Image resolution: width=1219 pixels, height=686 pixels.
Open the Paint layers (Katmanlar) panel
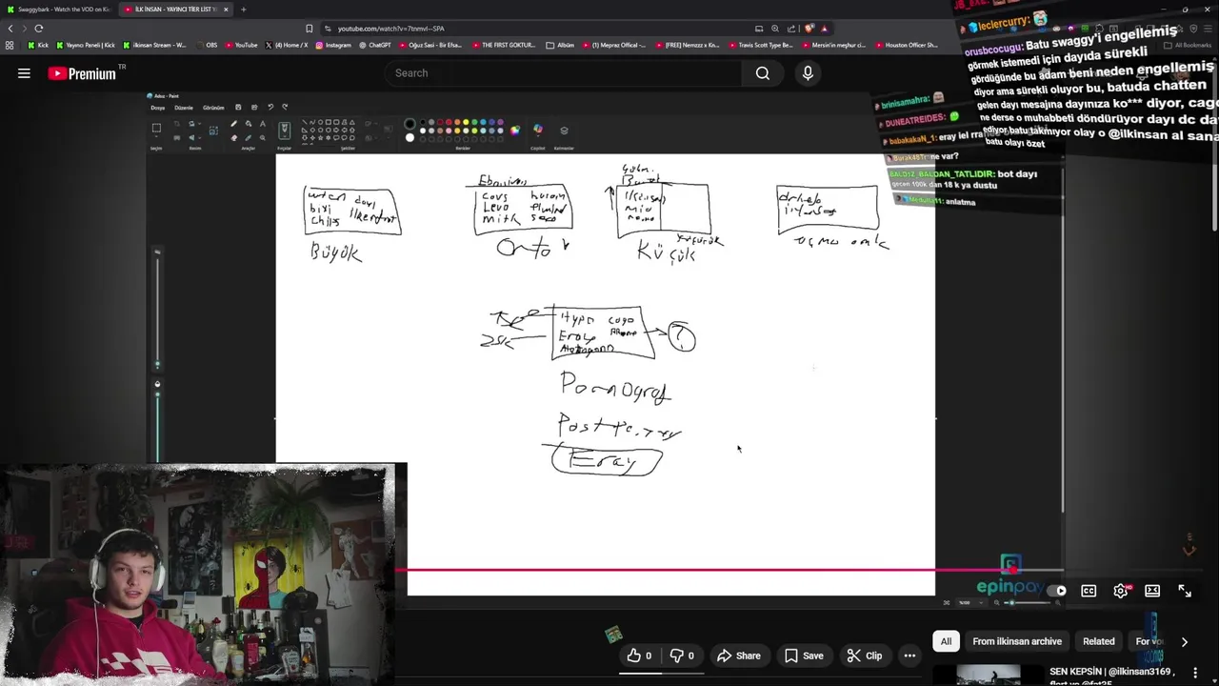(564, 131)
